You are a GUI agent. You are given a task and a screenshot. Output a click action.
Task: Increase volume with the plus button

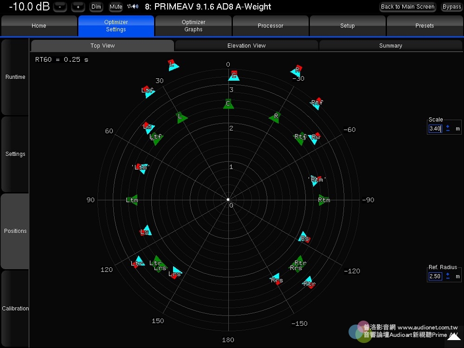click(78, 6)
